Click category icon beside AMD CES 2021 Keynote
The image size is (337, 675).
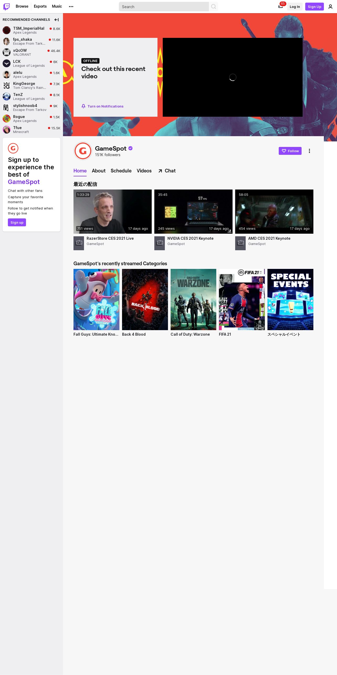[240, 243]
